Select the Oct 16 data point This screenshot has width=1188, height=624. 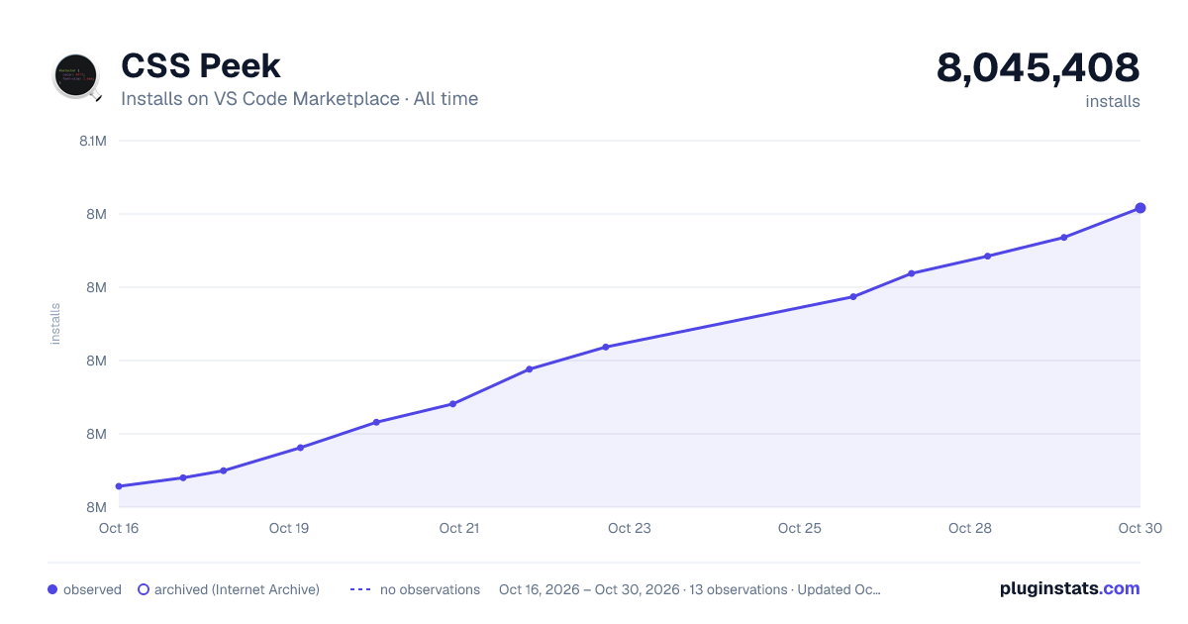(119, 486)
